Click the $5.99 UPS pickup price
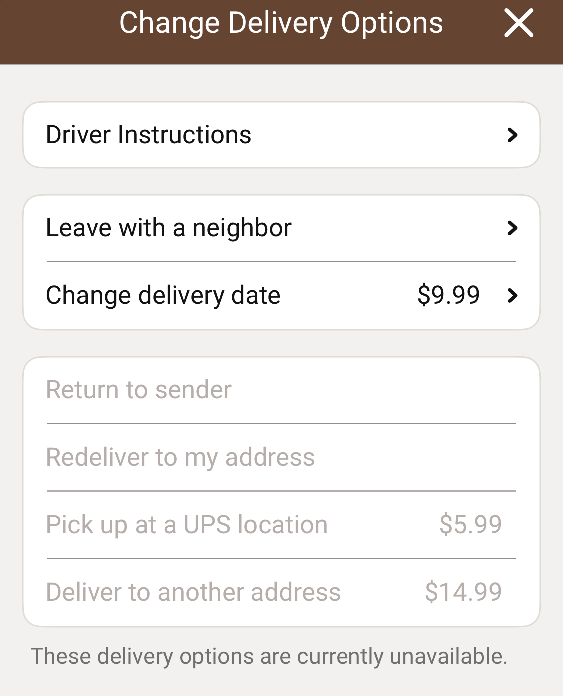563x696 pixels. tap(470, 525)
